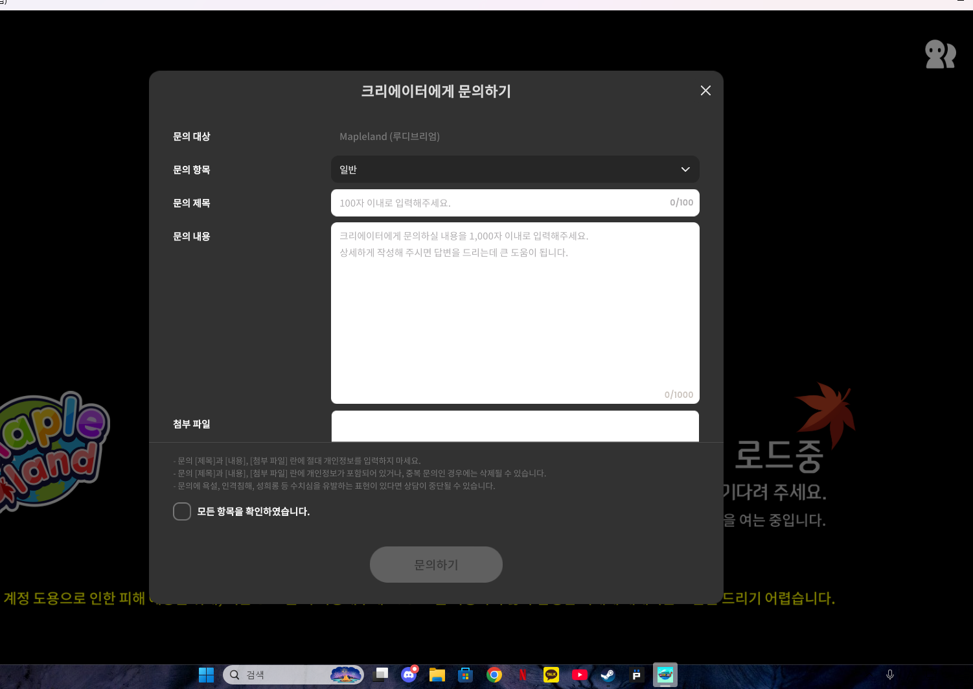Launch Steam from the taskbar
The width and height of the screenshot is (973, 689).
(x=608, y=675)
